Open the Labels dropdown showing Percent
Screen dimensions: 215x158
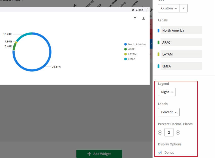169,112
